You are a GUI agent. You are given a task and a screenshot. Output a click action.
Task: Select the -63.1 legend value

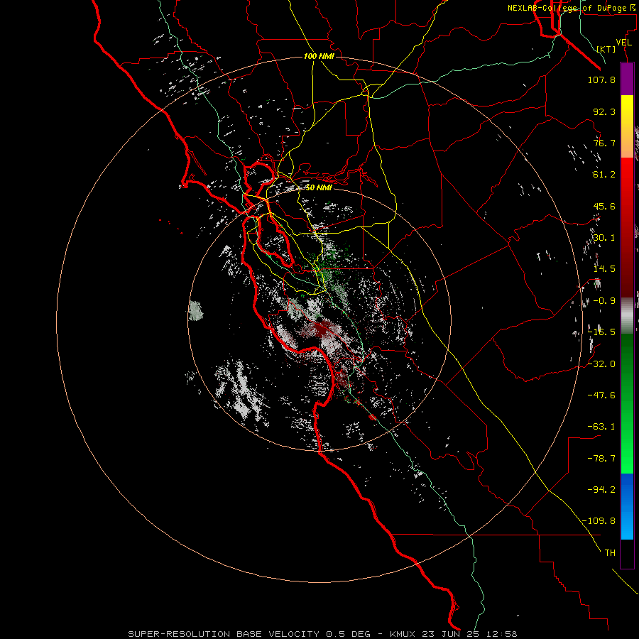pyautogui.click(x=601, y=427)
